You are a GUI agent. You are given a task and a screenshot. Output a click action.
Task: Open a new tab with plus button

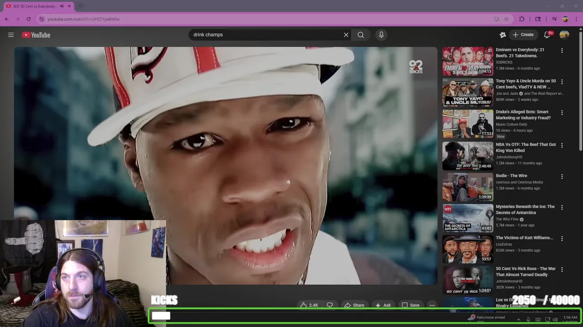[81, 6]
